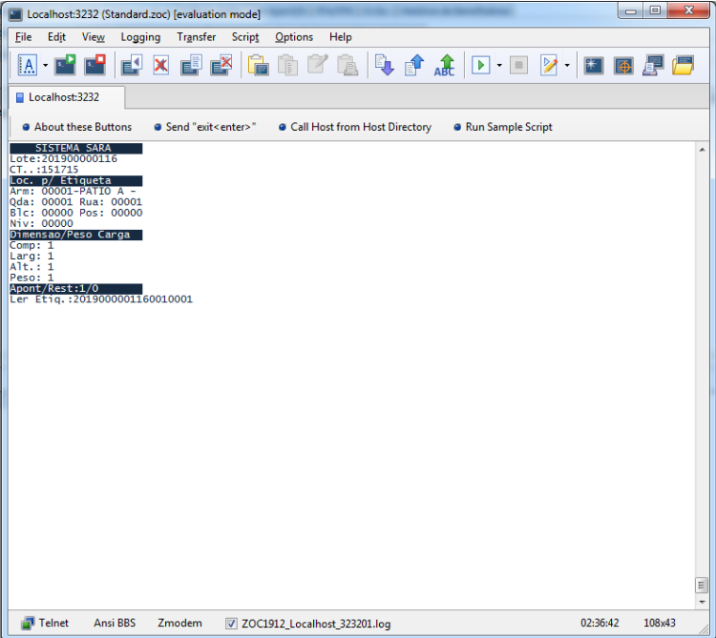Click the greyed clipboard print icon
This screenshot has height=638, width=716.
point(347,65)
